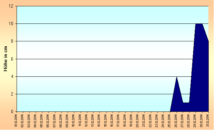Select the 31.12.2014 date label

point(208,121)
